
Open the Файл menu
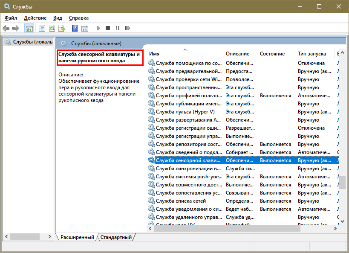coord(11,18)
